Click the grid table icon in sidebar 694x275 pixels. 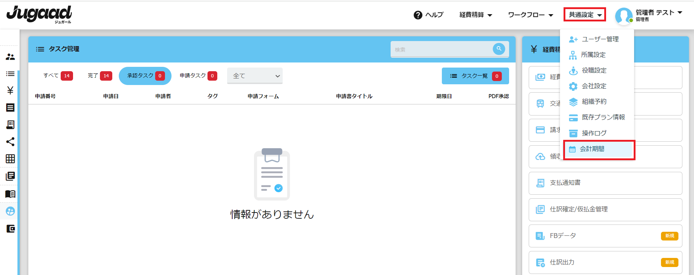[10, 159]
